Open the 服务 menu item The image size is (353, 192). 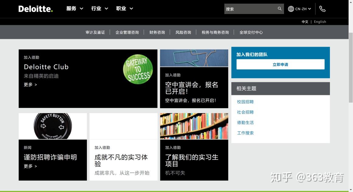point(71,9)
